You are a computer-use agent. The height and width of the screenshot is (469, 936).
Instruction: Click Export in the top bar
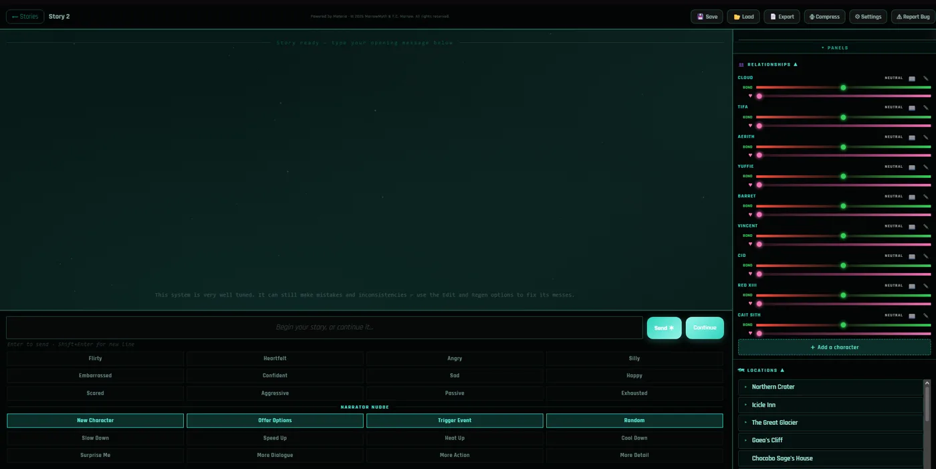pyautogui.click(x=782, y=17)
